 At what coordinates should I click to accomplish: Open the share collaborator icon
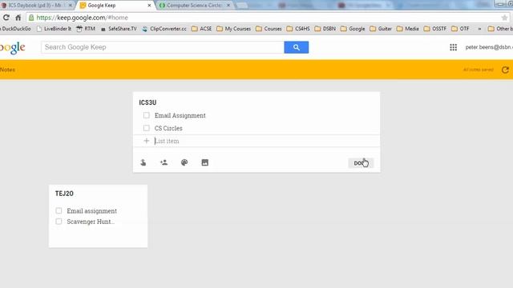pos(164,162)
